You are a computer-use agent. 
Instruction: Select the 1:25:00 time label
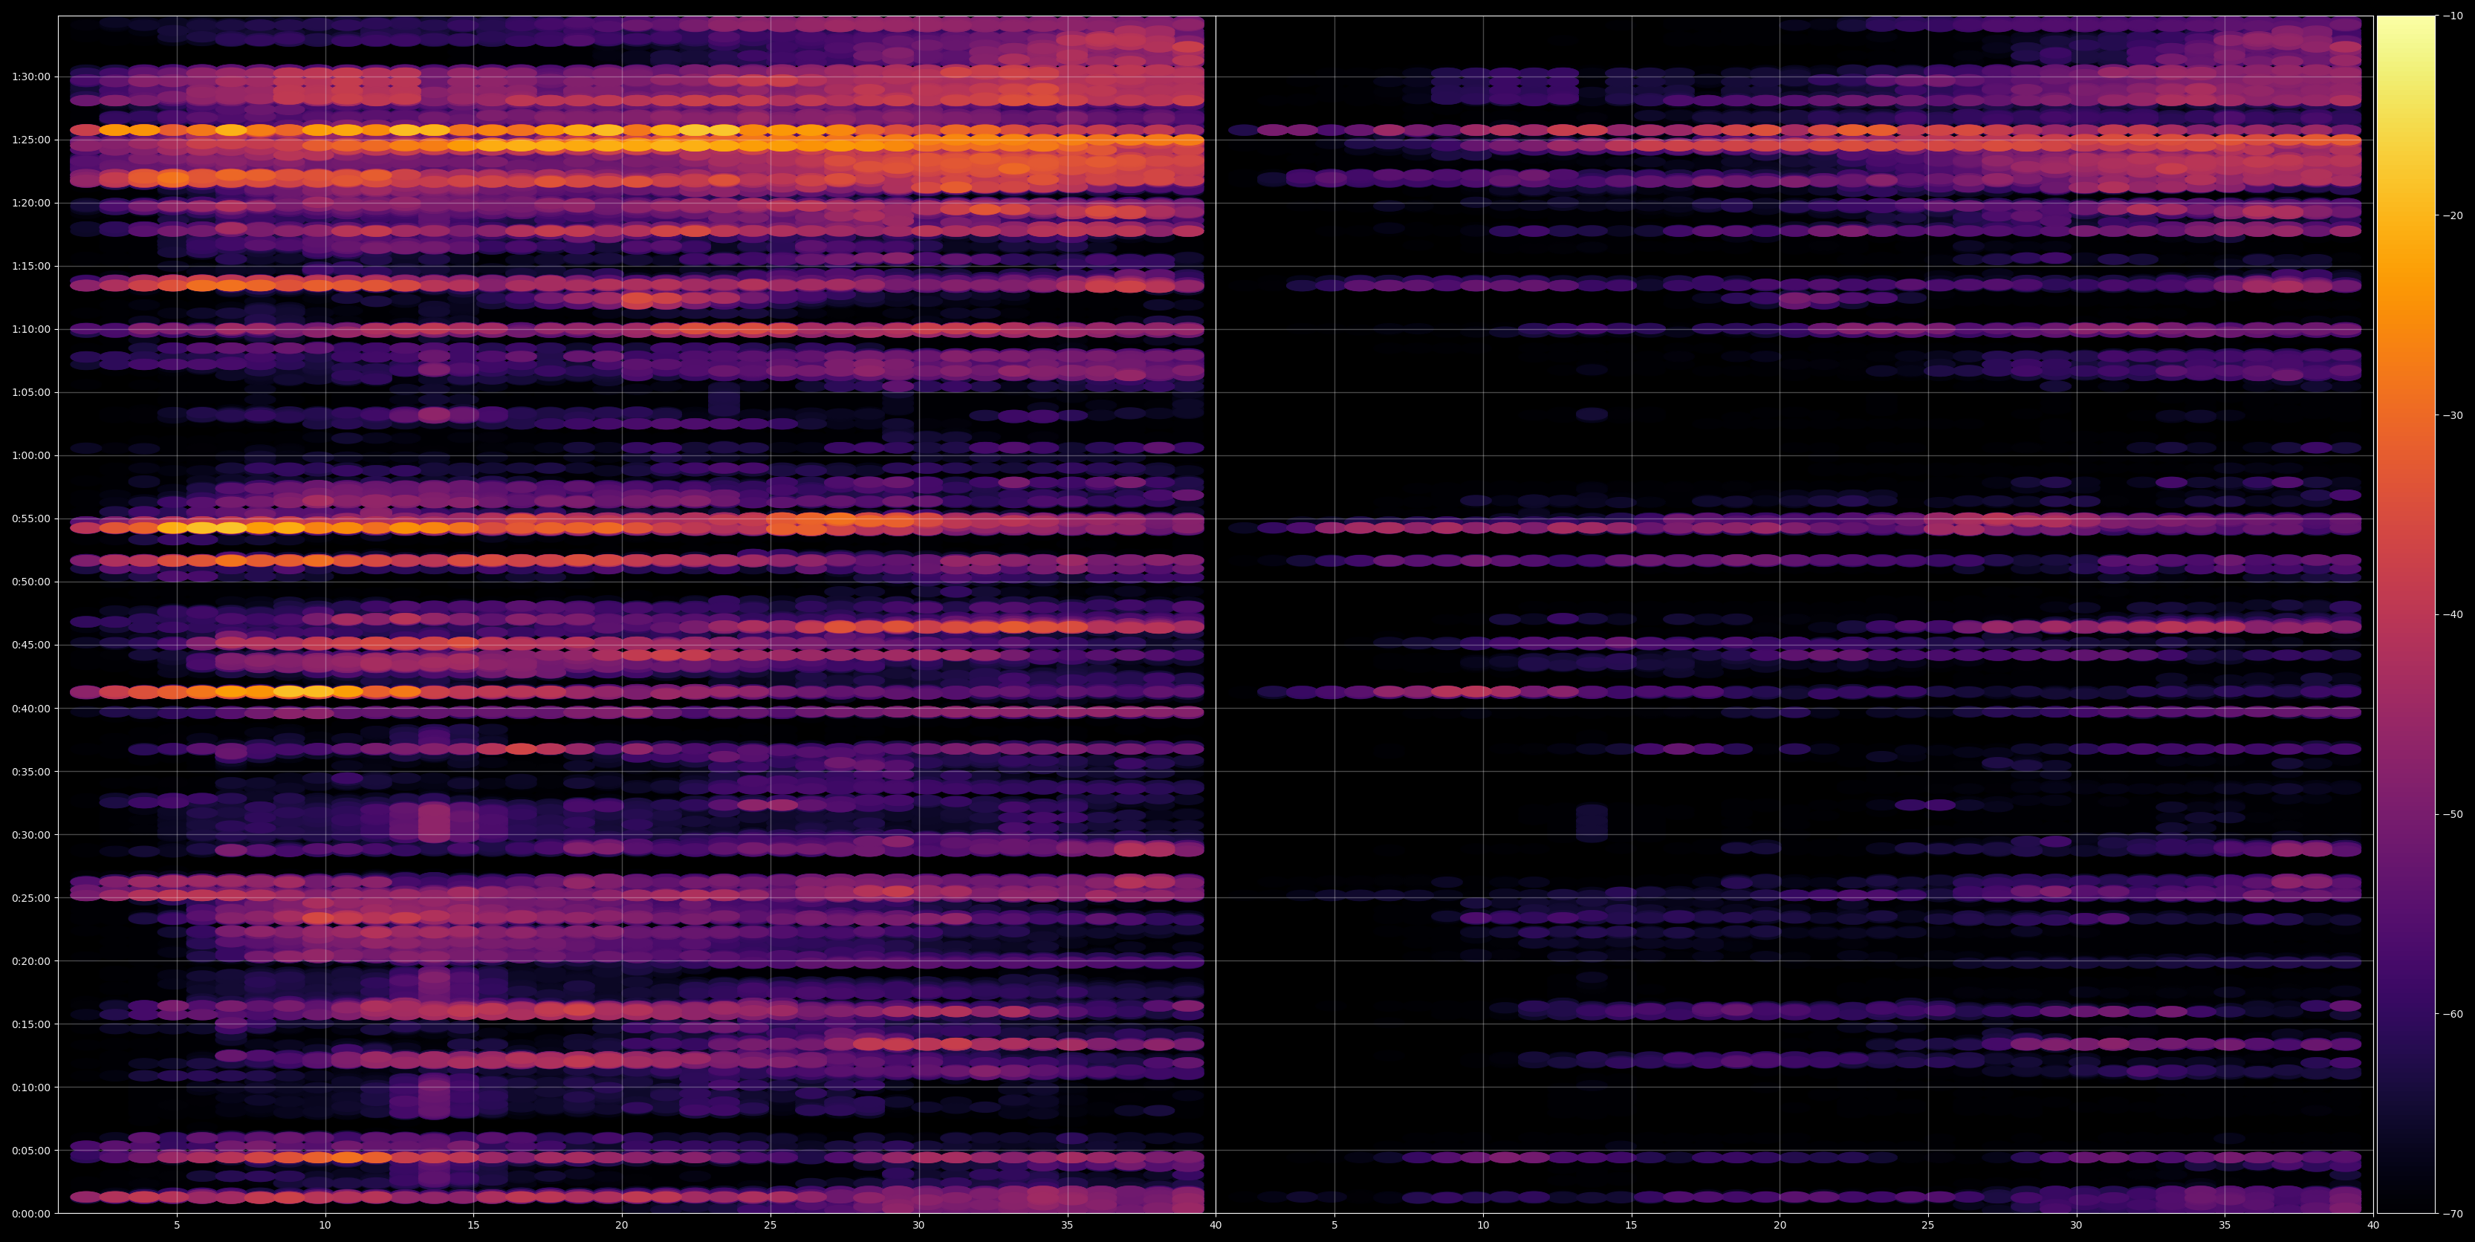click(30, 140)
